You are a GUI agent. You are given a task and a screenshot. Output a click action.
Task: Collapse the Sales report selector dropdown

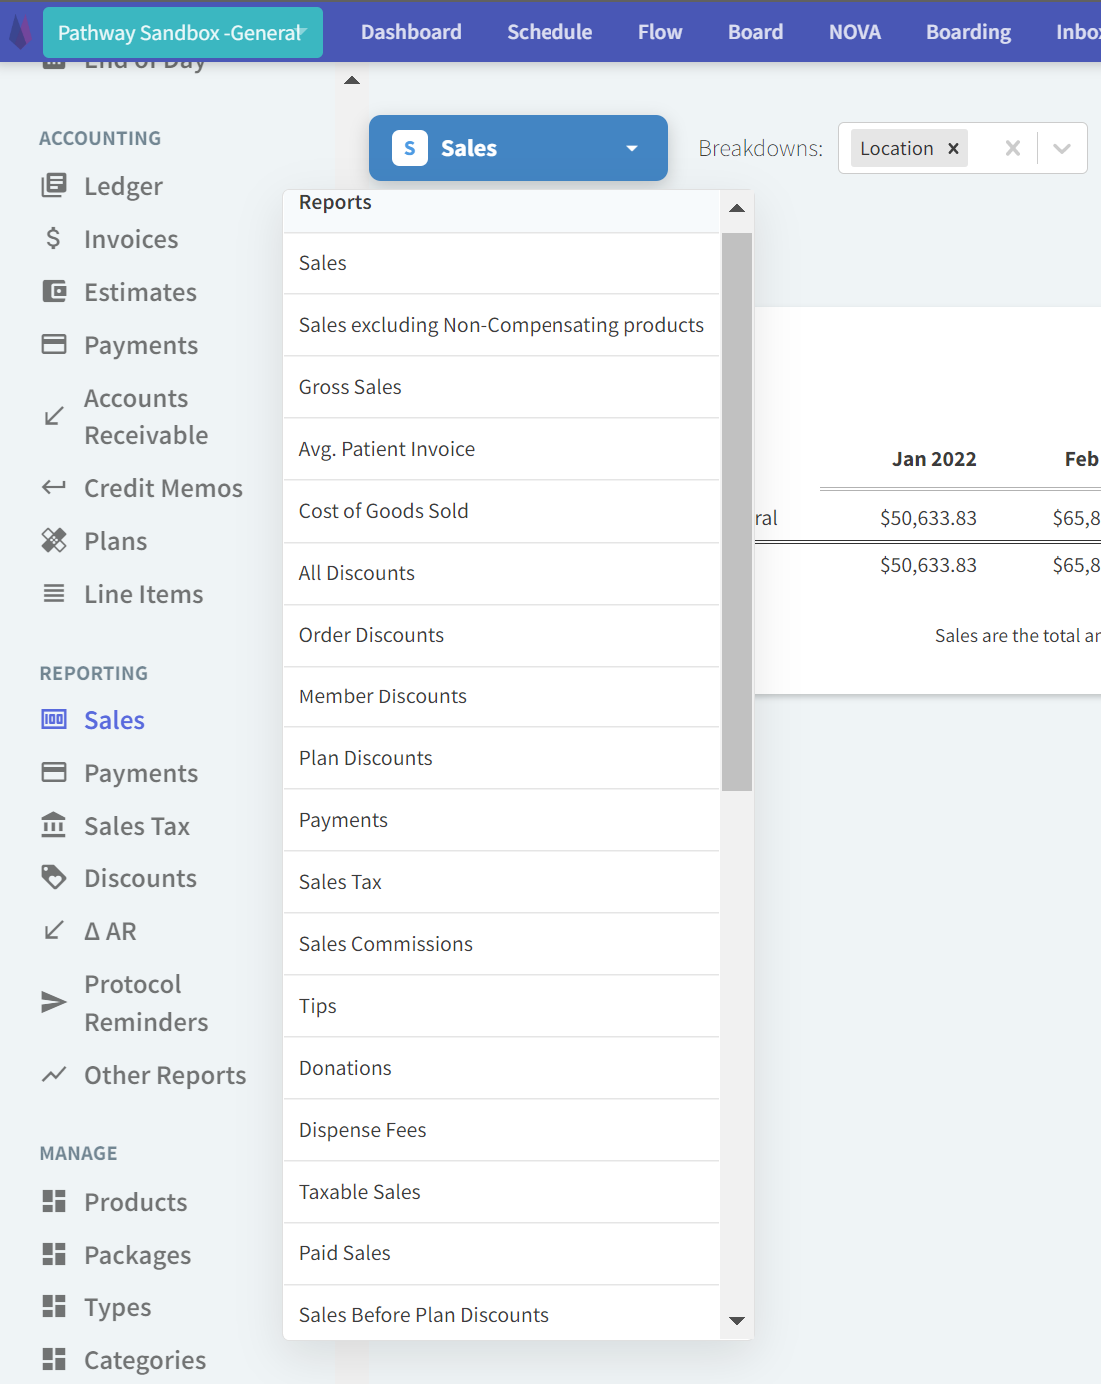[631, 149]
